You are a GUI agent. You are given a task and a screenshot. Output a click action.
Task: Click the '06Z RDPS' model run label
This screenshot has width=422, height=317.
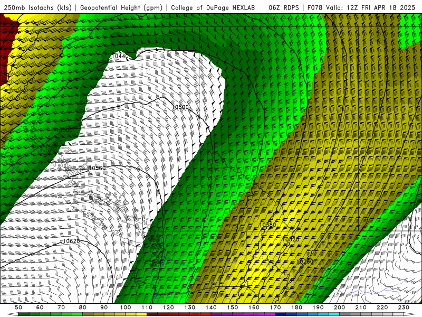point(284,8)
